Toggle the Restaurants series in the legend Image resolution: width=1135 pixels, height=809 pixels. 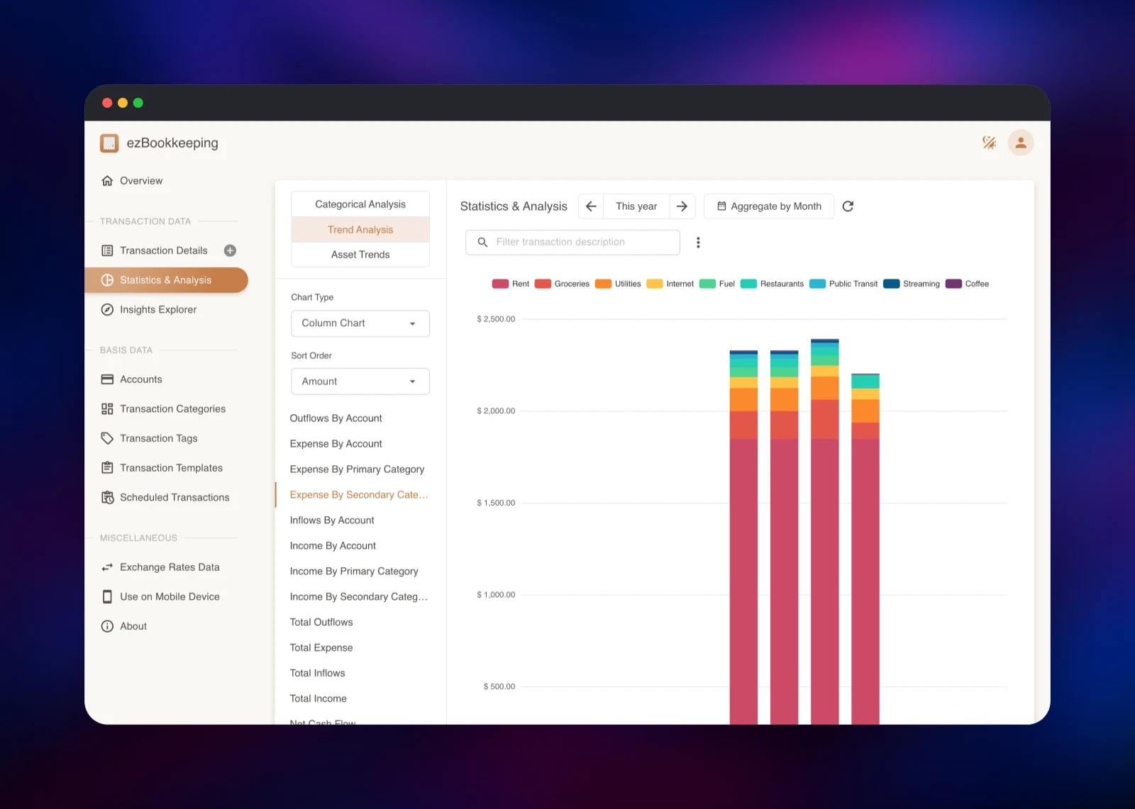pyautogui.click(x=772, y=284)
